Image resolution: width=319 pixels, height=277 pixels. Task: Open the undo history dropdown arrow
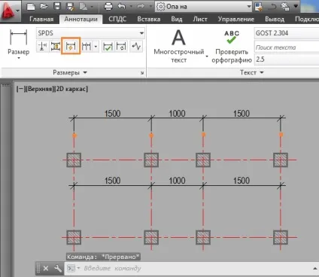click(131, 6)
